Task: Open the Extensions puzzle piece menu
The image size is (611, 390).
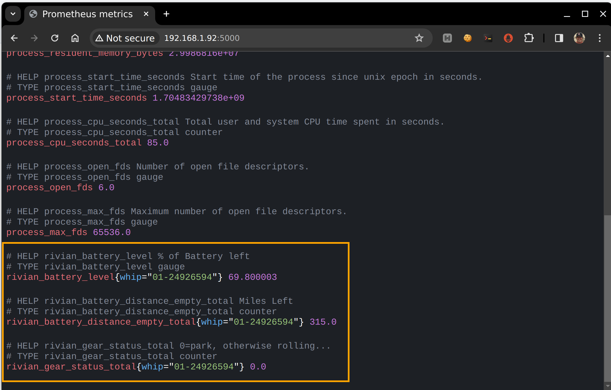Action: click(529, 38)
